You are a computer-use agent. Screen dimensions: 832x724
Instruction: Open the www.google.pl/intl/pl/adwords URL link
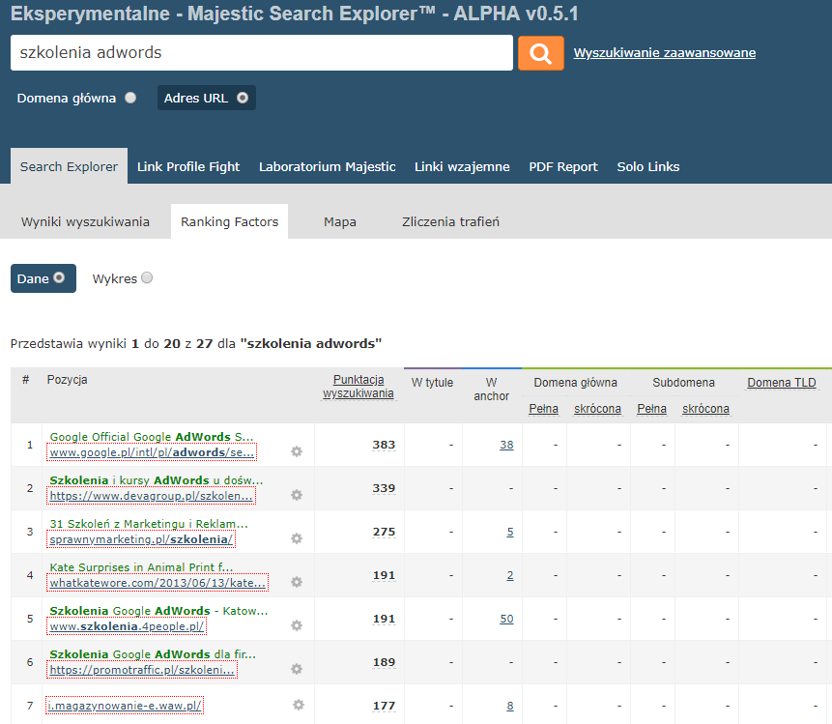coord(152,452)
